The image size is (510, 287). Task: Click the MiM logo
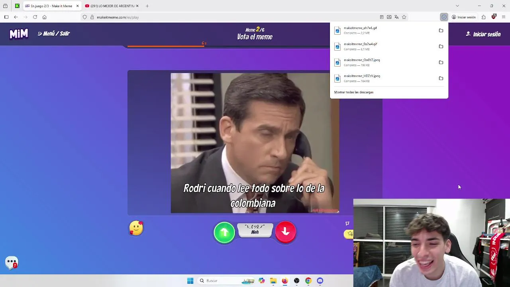click(19, 34)
